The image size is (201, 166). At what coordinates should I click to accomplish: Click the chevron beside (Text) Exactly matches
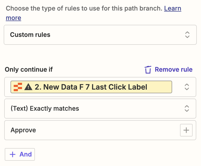pos(187,109)
